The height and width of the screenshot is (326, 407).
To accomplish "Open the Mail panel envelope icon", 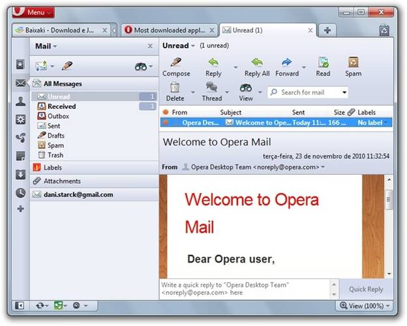I will coord(20,83).
